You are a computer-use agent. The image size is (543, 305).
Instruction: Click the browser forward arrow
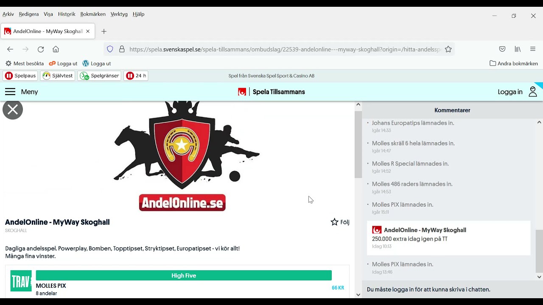click(25, 49)
